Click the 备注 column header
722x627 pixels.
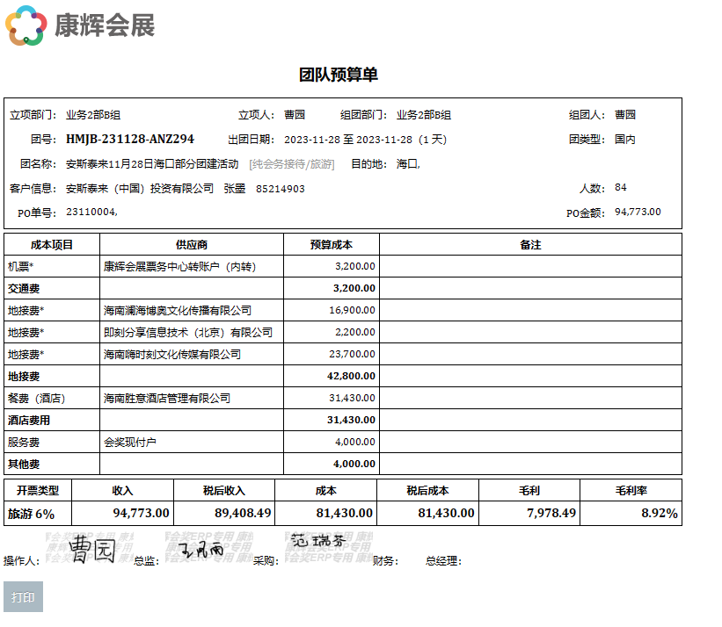530,244
